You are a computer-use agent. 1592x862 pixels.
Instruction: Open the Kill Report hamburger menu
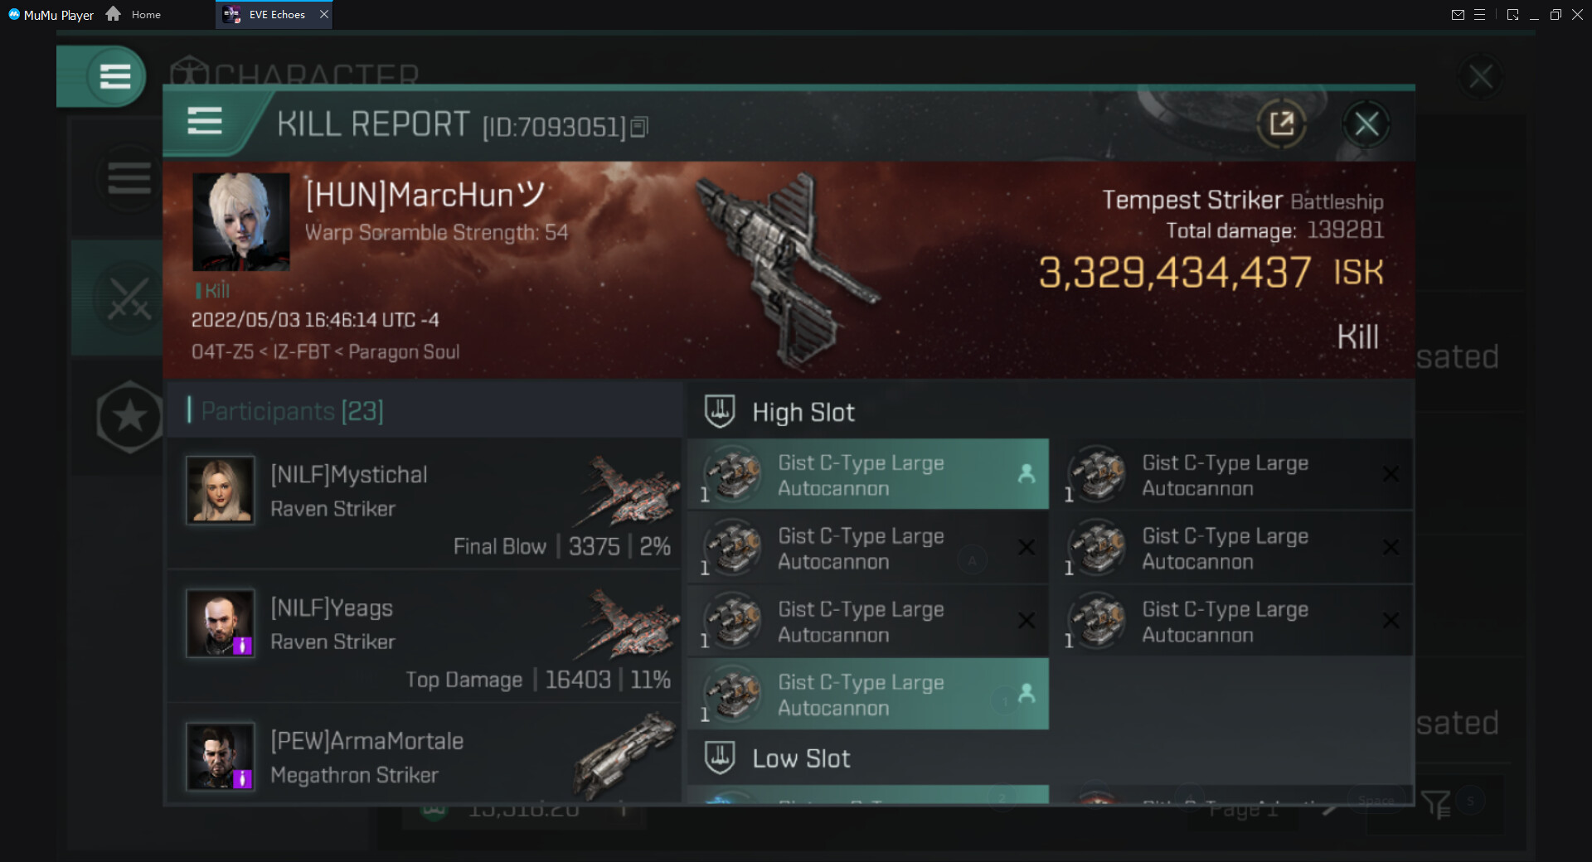point(204,122)
